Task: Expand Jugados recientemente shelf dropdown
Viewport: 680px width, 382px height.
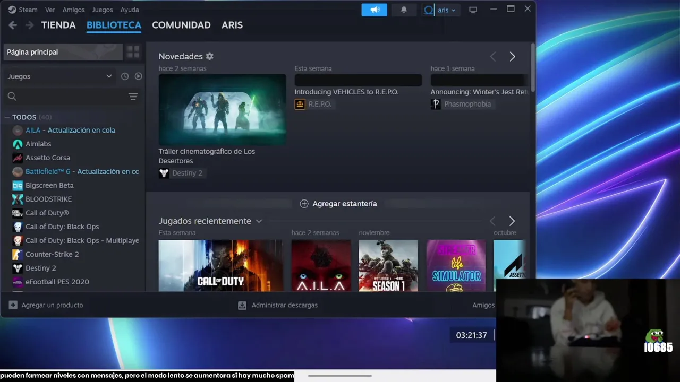Action: coord(259,221)
